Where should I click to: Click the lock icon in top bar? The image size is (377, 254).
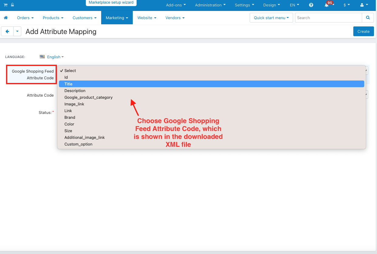pos(12,5)
